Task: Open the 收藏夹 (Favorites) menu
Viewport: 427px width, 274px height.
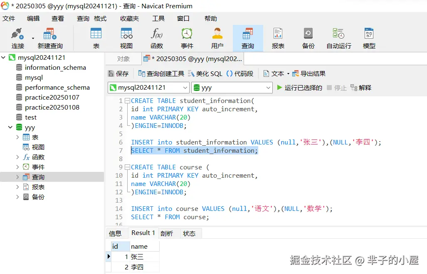Action: (x=130, y=19)
